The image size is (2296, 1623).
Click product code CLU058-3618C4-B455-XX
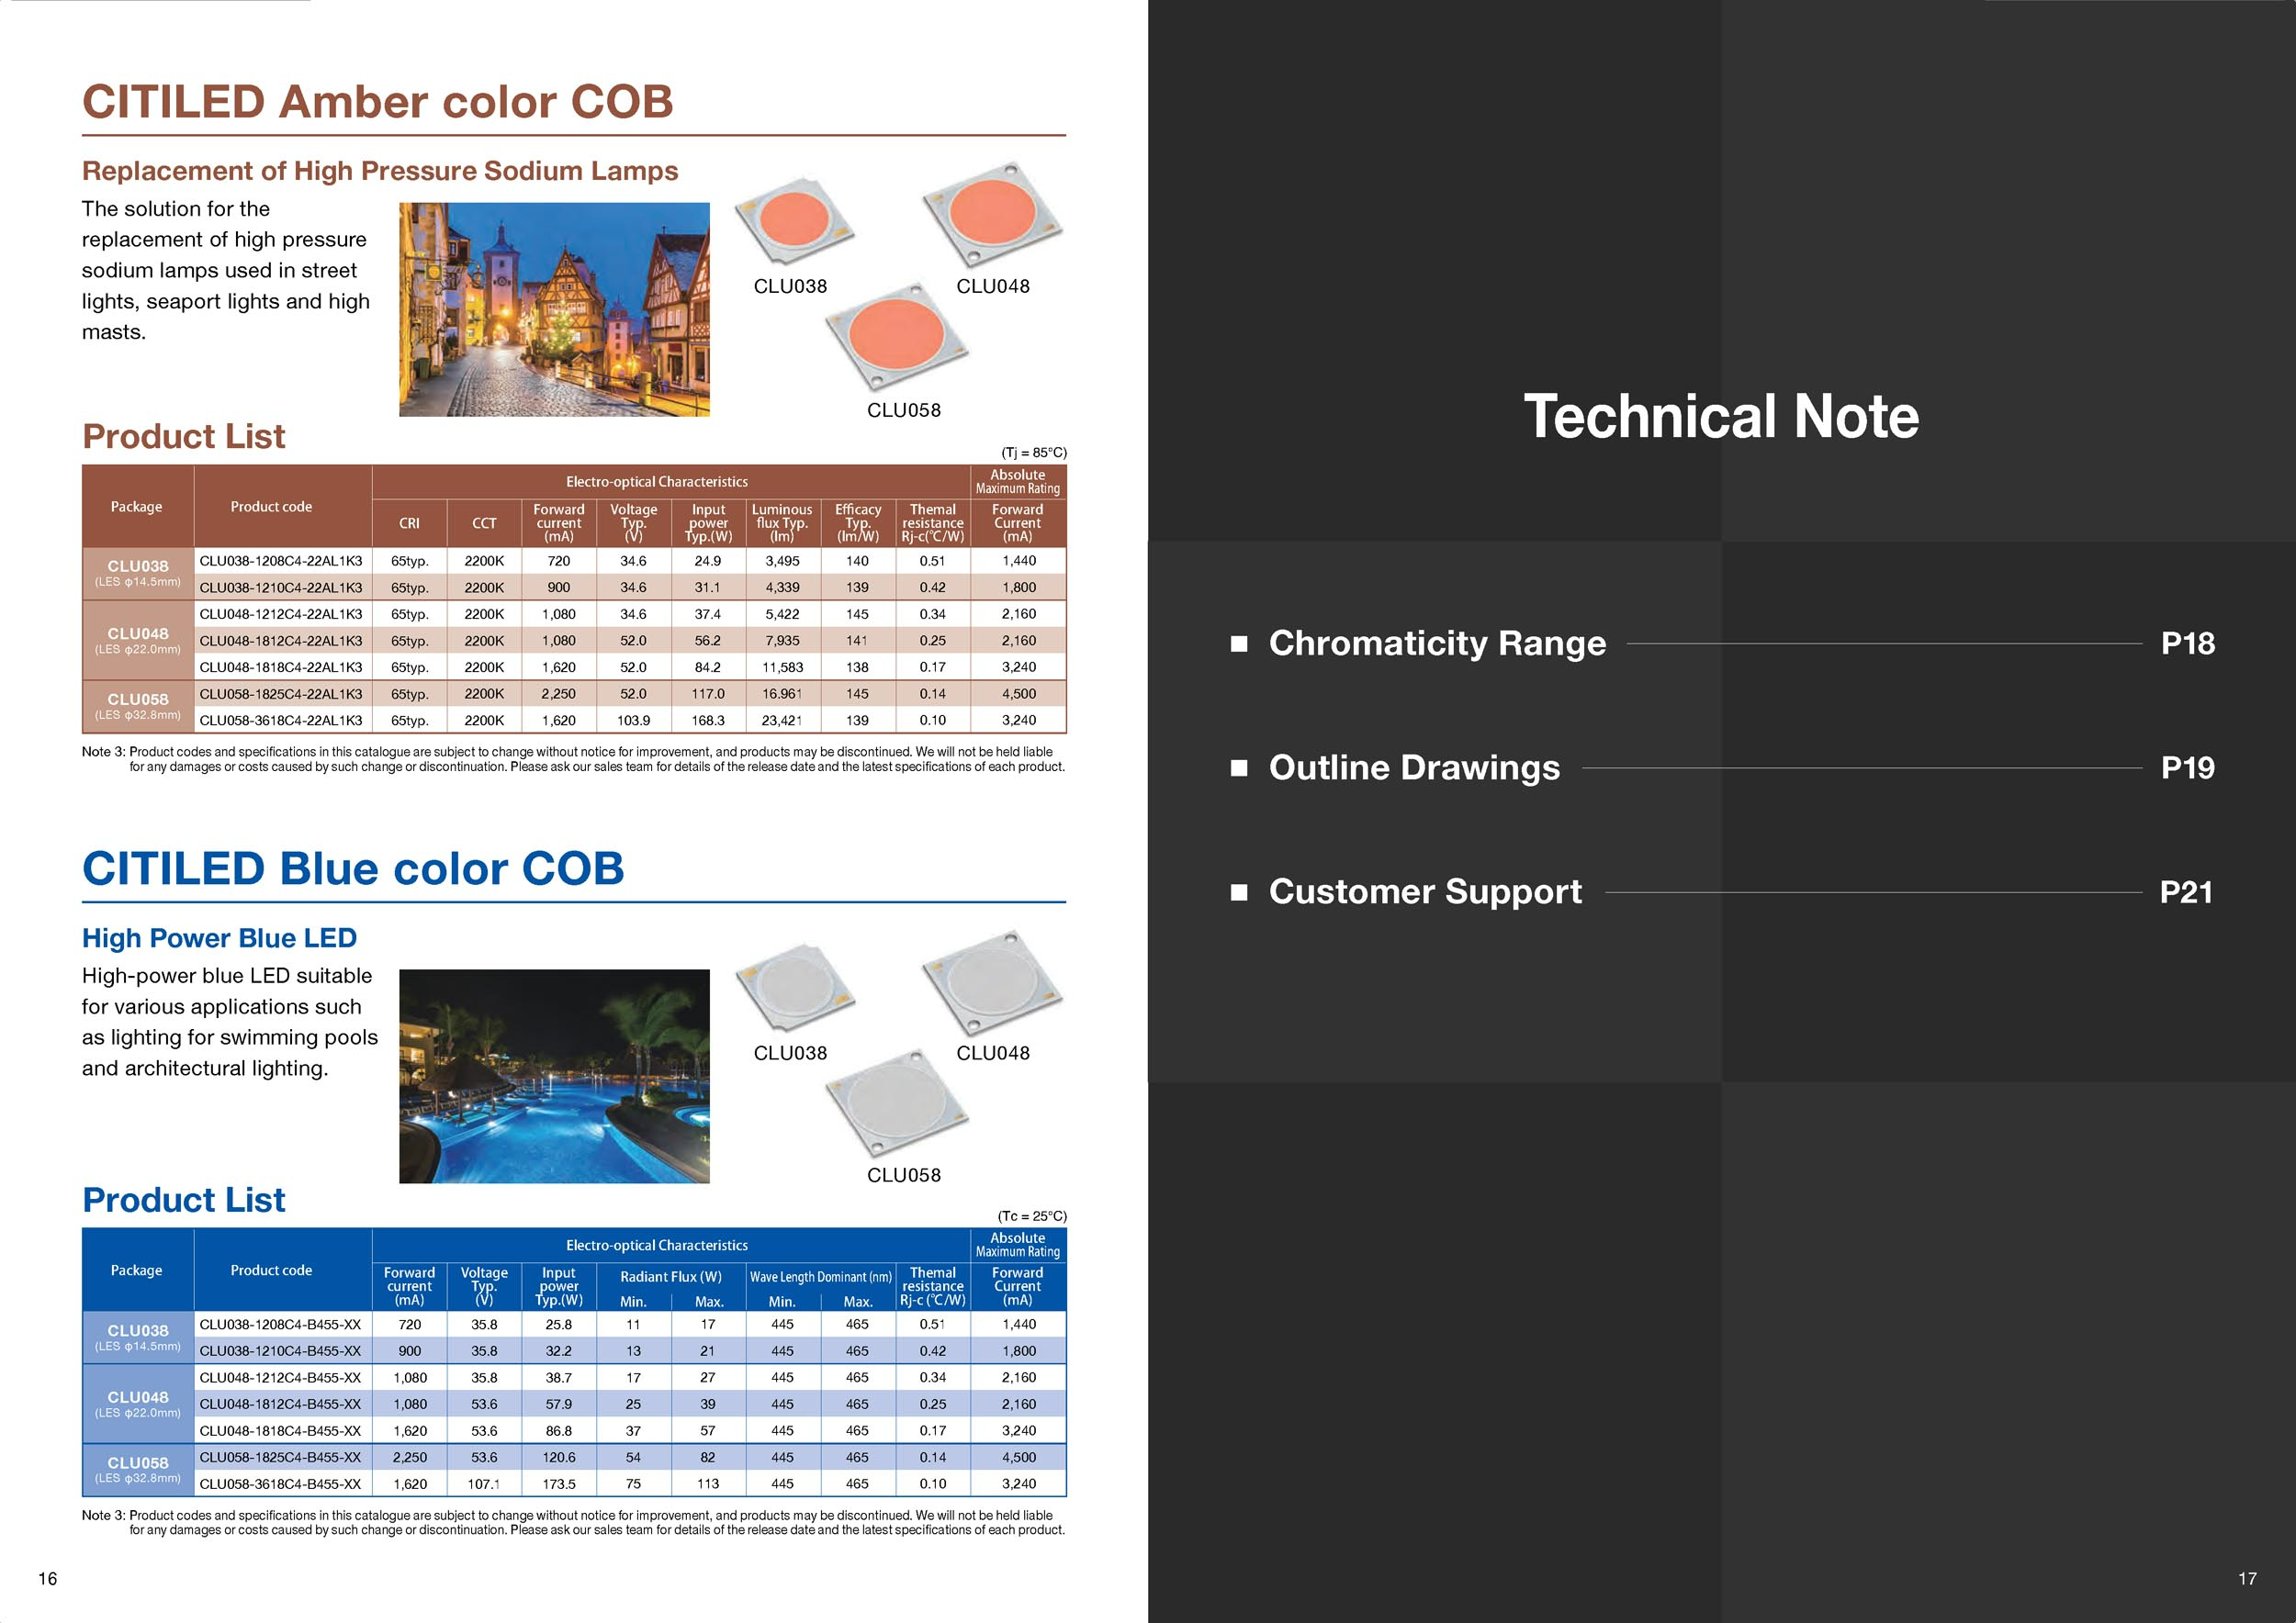(280, 1484)
